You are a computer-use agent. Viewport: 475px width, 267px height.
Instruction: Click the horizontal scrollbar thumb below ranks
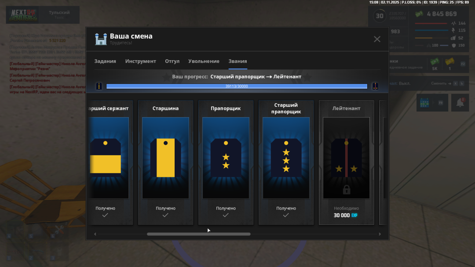tap(198, 234)
